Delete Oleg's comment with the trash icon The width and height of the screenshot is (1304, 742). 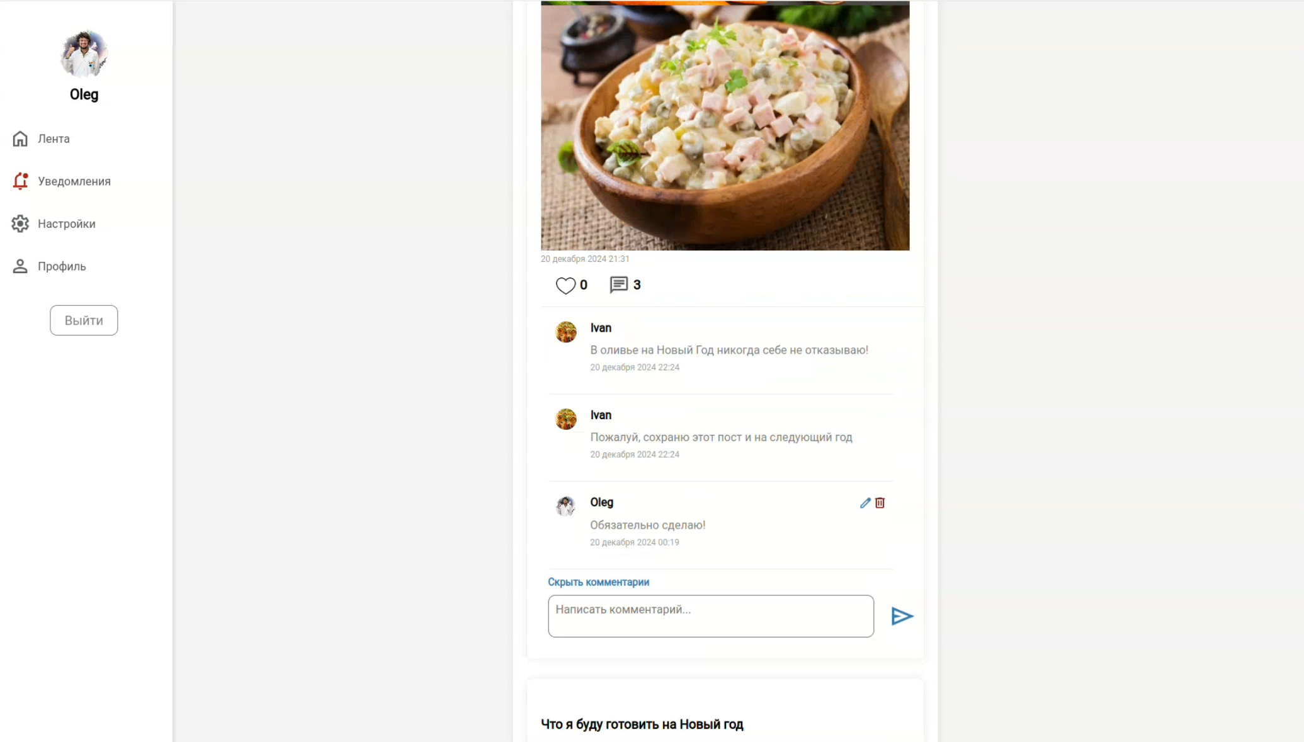pyautogui.click(x=880, y=503)
